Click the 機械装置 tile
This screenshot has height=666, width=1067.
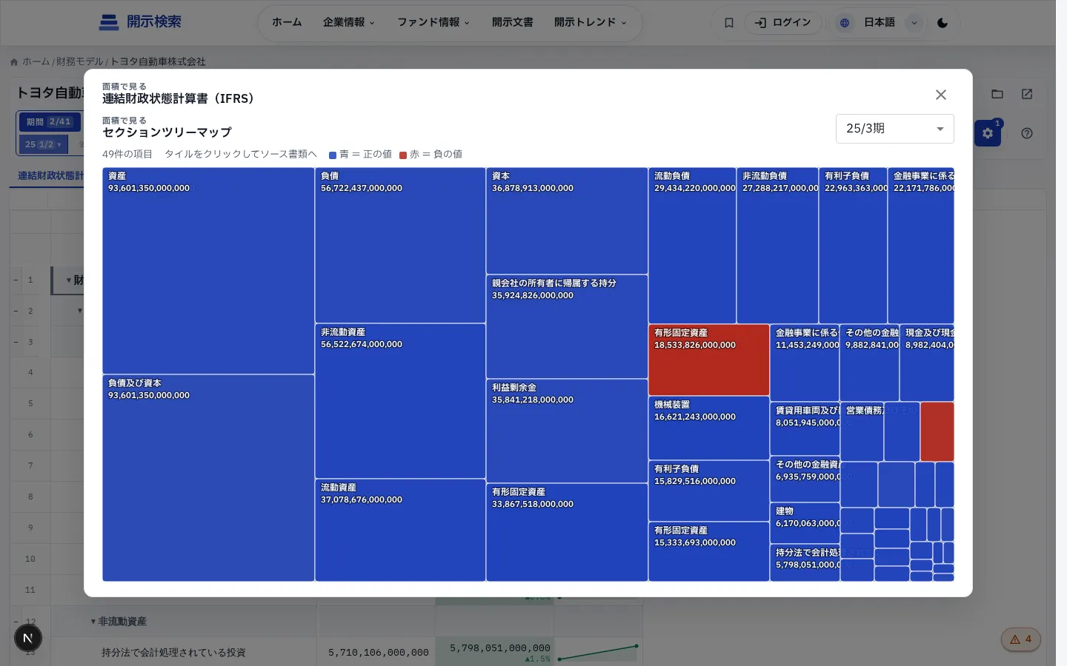(709, 428)
